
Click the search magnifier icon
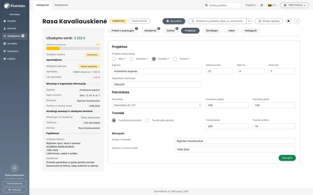(207, 5)
